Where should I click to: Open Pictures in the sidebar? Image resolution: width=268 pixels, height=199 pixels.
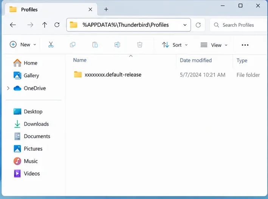pos(28,149)
